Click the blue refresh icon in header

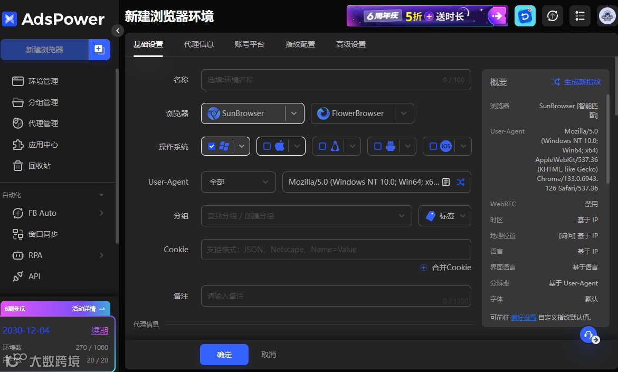525,16
